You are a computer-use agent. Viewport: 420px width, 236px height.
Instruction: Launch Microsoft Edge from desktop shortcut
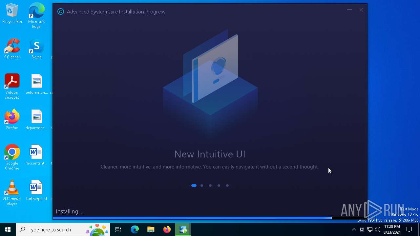pyautogui.click(x=36, y=16)
